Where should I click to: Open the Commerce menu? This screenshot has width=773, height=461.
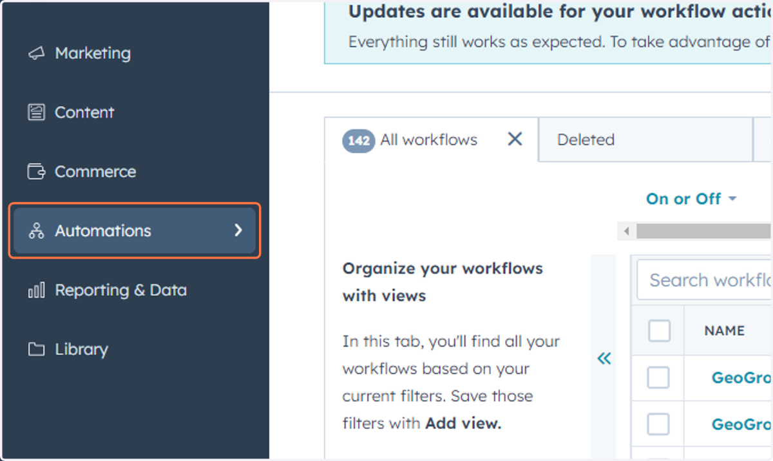click(x=95, y=172)
